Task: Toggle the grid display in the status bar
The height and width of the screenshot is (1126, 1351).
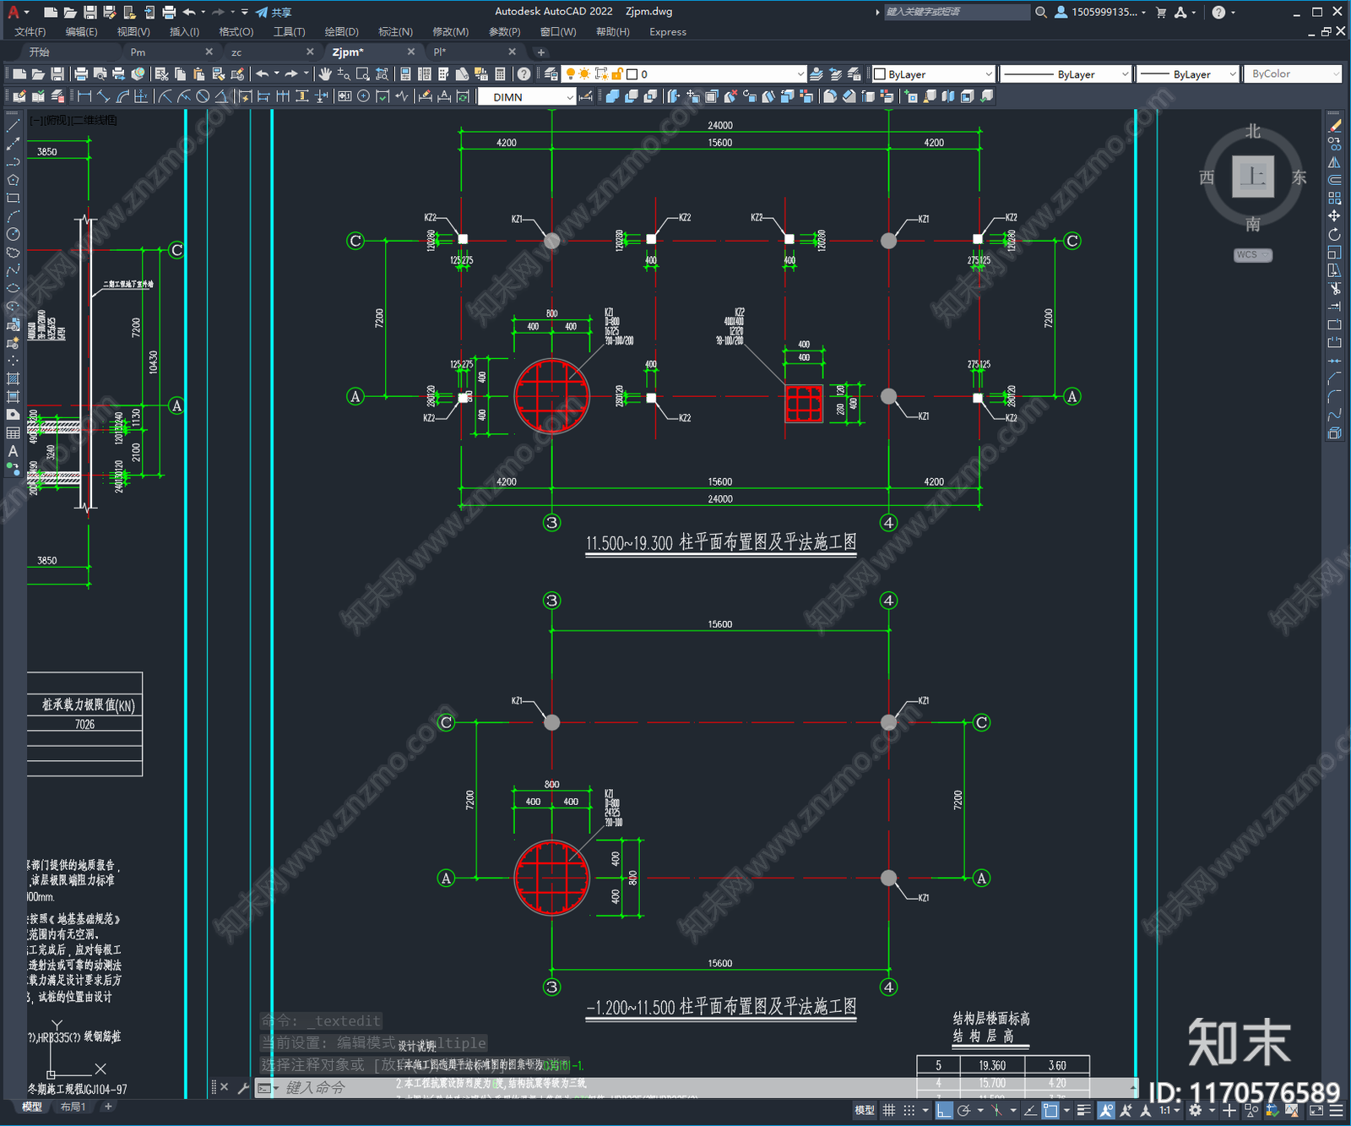Action: 889,1110
